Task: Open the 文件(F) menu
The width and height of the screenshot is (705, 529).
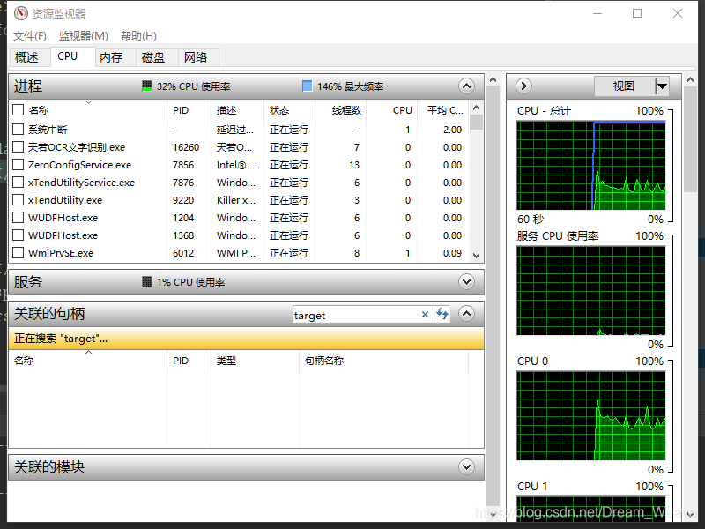Action: coord(30,35)
